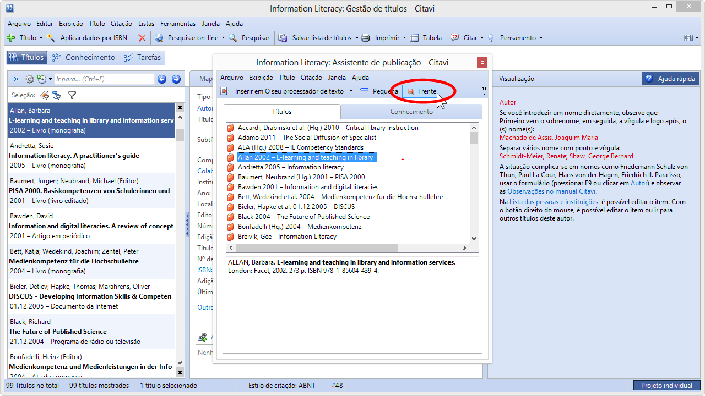Click the dialog list scroll-down arrow
This screenshot has width=705, height=396.
[x=474, y=239]
